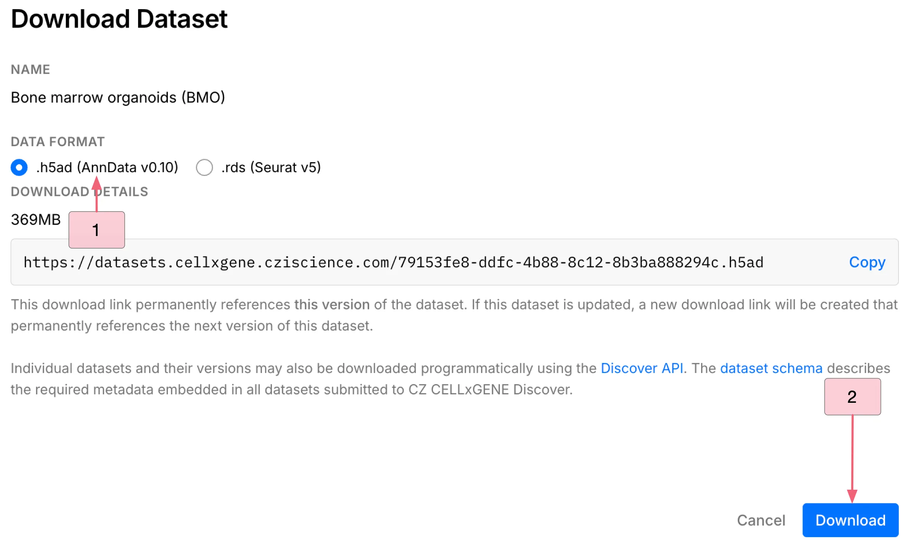Screen dimensions: 908x547
Task: Enable the AnnData data format option
Action: point(19,168)
